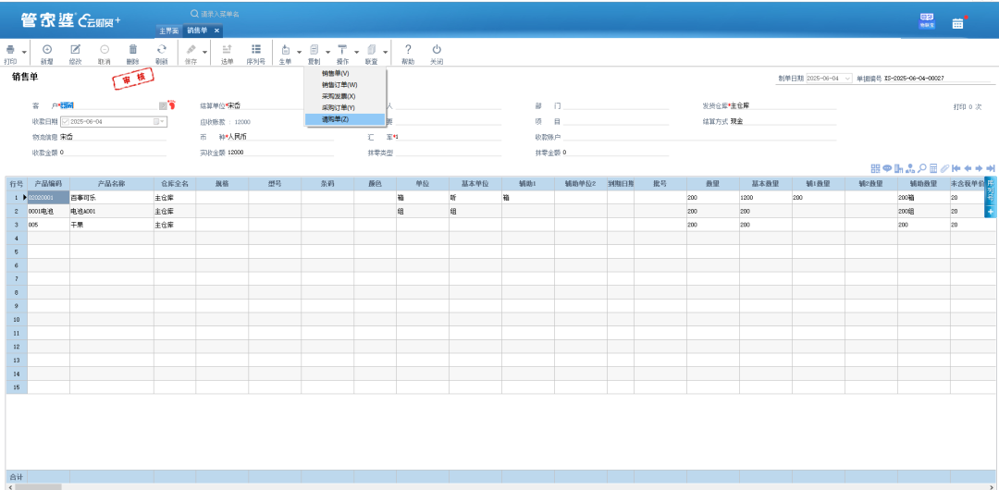The height and width of the screenshot is (490, 999).
Task: Open the 收款日期 calendar dropdown
Action: (159, 121)
